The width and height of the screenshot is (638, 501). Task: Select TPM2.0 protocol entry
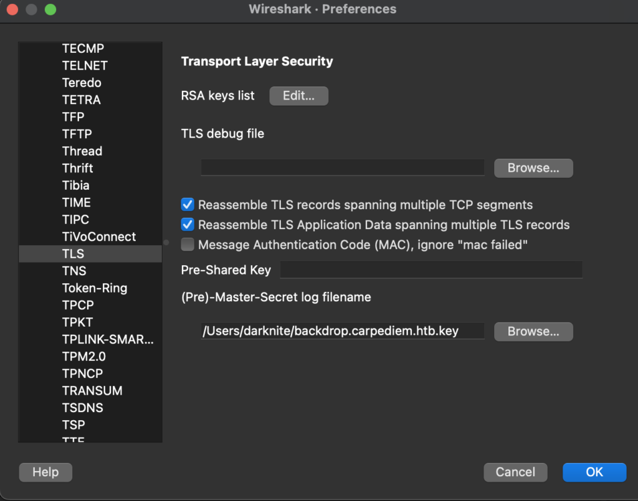(x=83, y=357)
